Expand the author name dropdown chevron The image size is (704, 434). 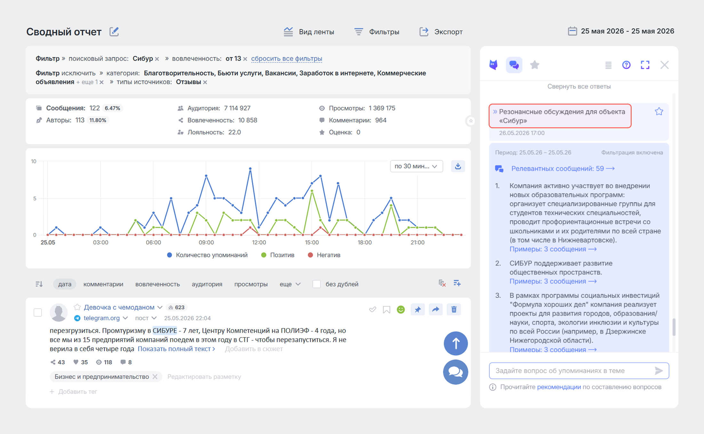click(x=160, y=307)
